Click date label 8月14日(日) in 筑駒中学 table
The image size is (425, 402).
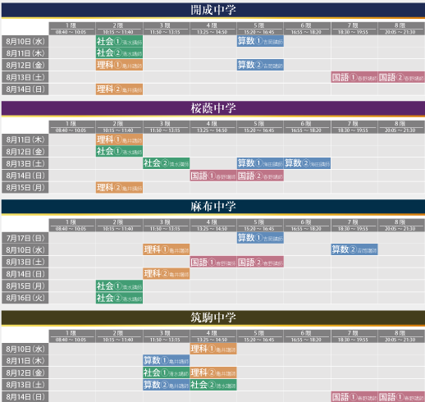pos(25,397)
